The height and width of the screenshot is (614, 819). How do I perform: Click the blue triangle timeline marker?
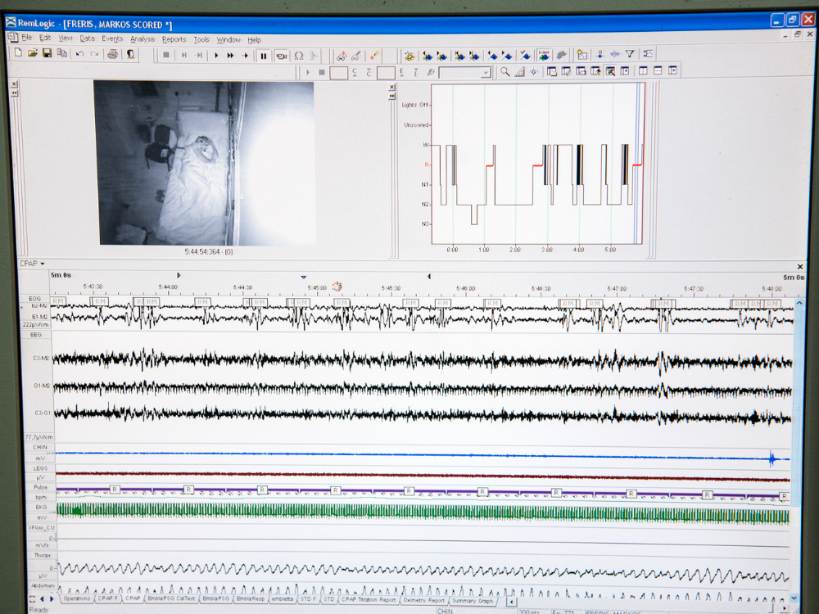(304, 278)
